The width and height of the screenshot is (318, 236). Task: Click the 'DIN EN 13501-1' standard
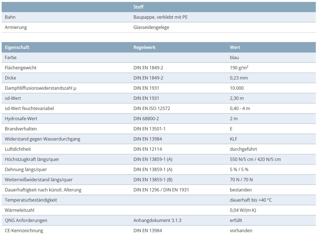point(149,129)
